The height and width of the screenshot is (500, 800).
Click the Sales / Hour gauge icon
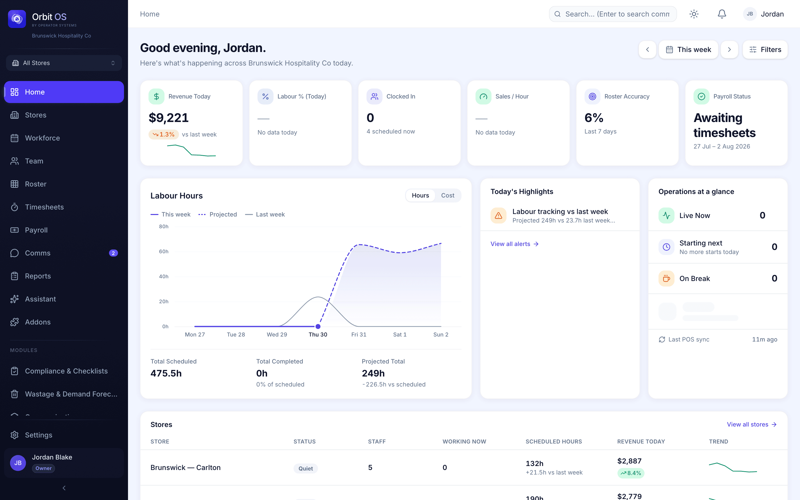pyautogui.click(x=483, y=96)
